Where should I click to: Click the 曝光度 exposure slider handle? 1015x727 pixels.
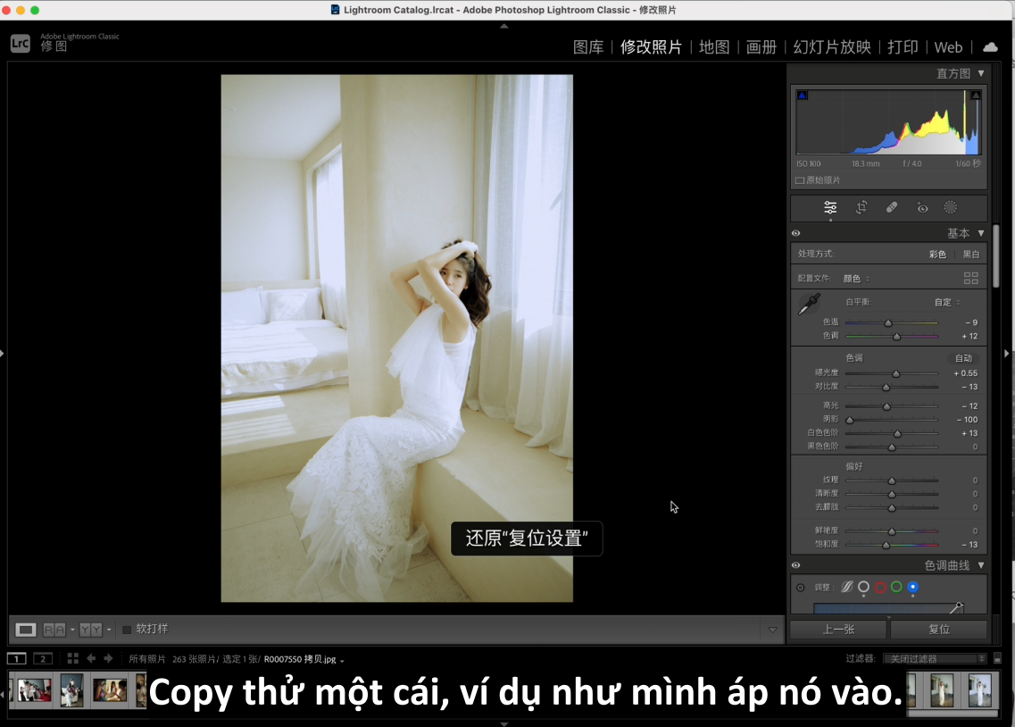coord(896,373)
